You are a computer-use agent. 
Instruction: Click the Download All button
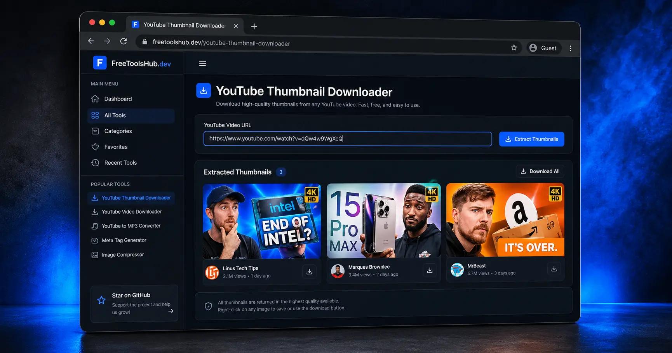[x=540, y=171]
